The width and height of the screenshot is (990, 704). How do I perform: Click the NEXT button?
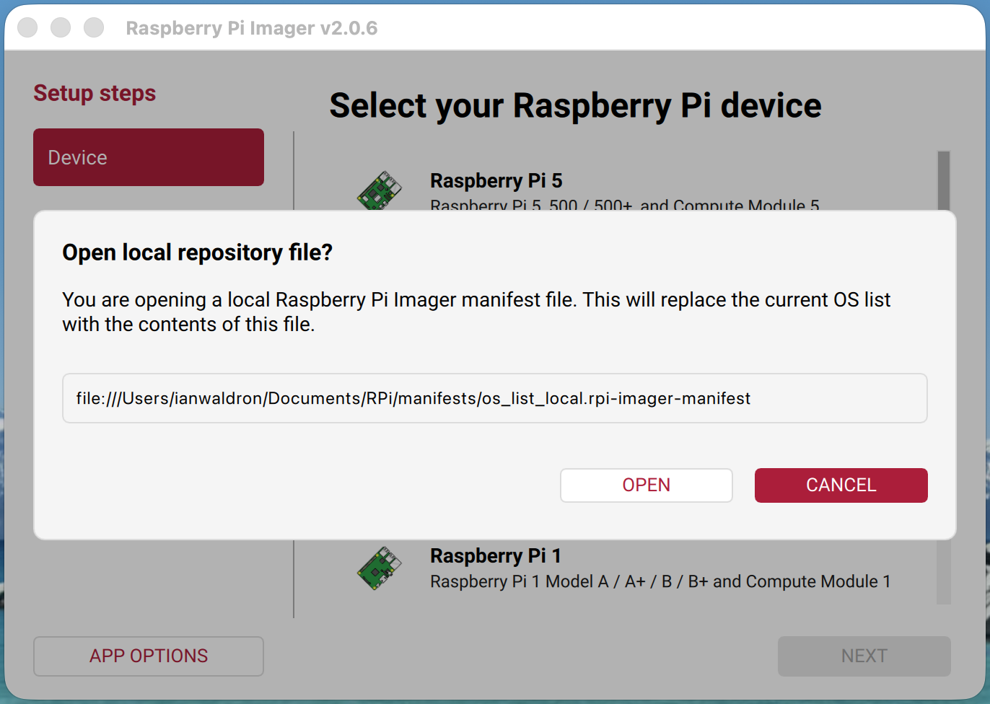click(x=864, y=656)
